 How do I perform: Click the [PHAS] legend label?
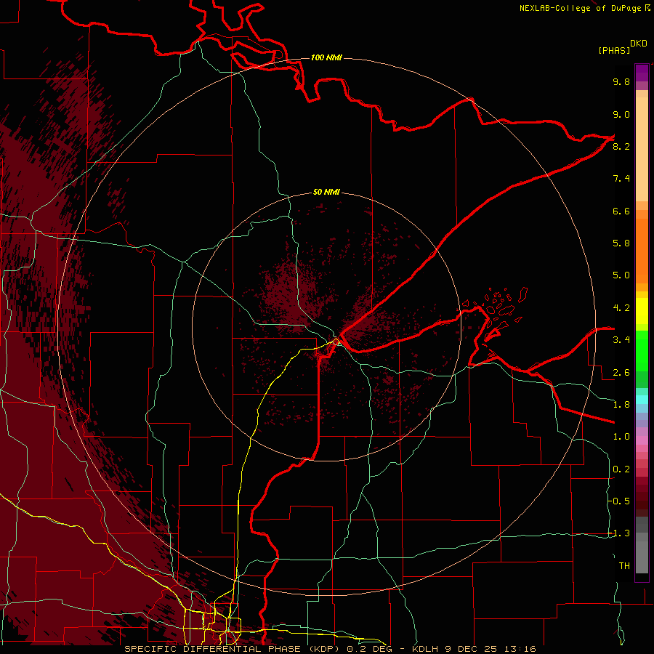614,51
